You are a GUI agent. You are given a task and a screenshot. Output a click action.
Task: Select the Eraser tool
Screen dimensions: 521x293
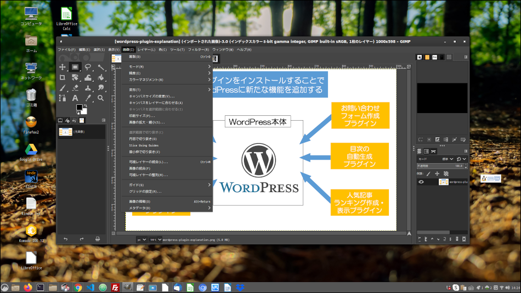pos(75,88)
